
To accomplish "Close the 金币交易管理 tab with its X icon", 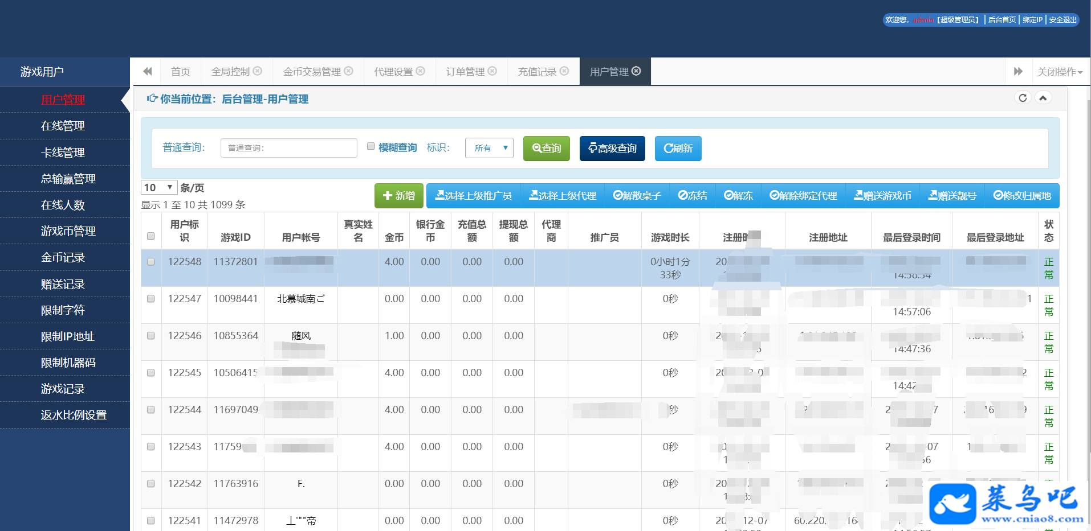I will coord(349,71).
